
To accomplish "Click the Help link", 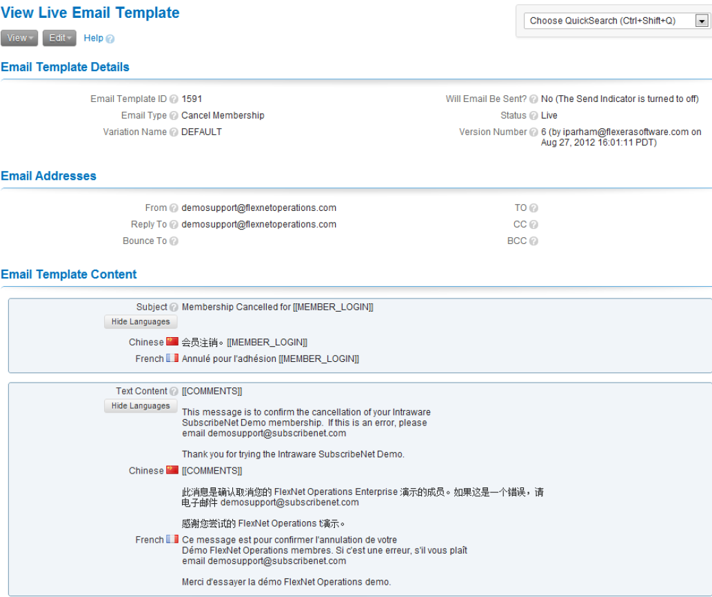I will [x=93, y=38].
